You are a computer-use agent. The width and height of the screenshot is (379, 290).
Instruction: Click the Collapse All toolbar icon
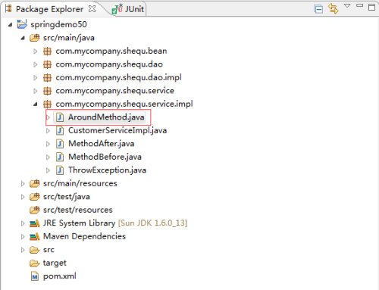(x=318, y=9)
